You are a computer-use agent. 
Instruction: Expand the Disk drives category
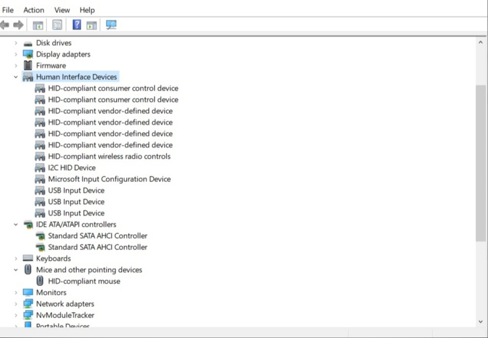click(x=16, y=43)
